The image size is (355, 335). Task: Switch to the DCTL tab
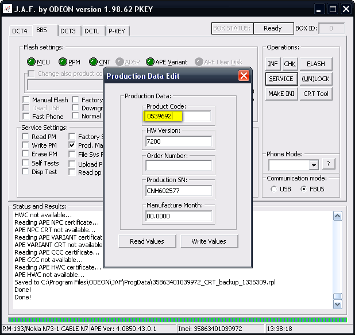pyautogui.click(x=92, y=31)
